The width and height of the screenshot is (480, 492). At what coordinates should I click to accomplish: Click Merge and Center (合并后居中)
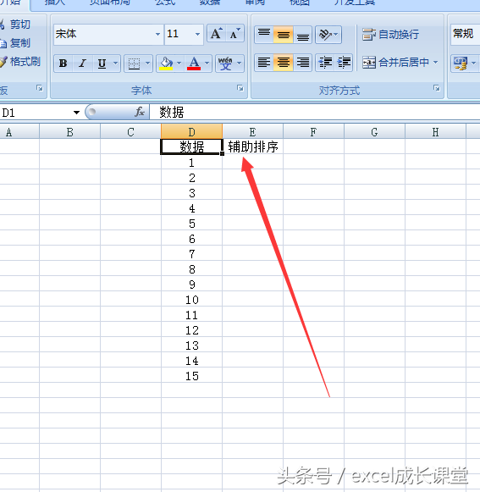pyautogui.click(x=396, y=62)
